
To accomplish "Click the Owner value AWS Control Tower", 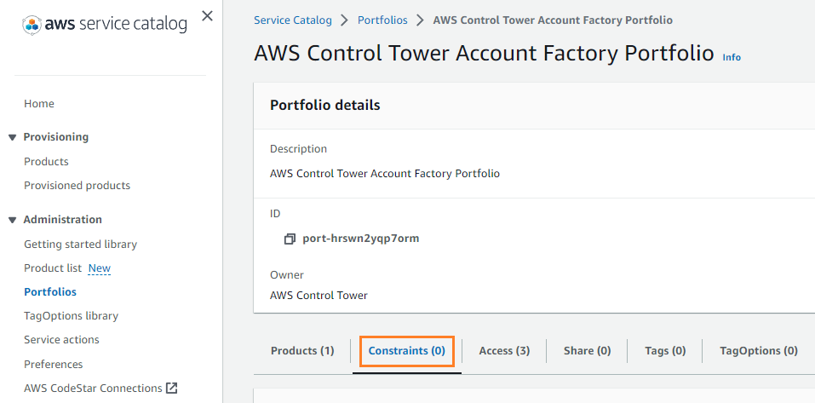I will coord(319,296).
